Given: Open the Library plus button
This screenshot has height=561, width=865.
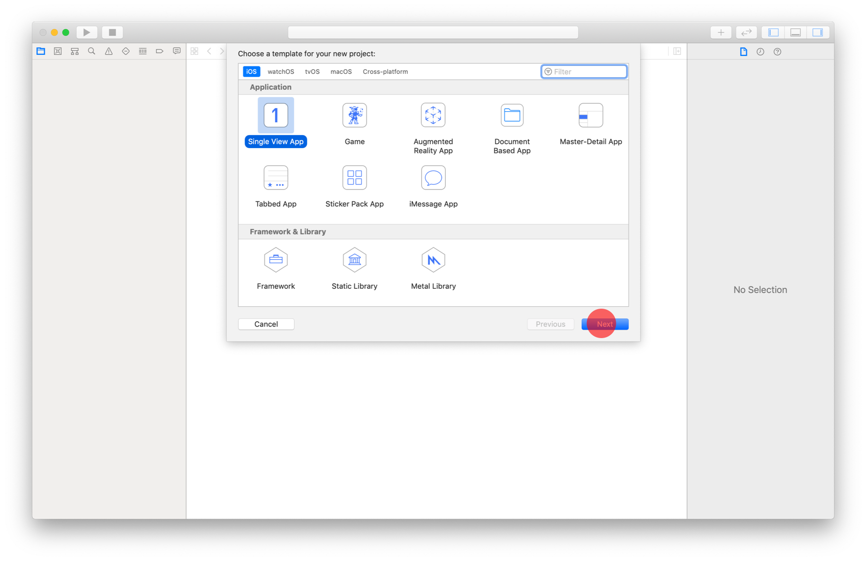Looking at the screenshot, I should coord(720,32).
